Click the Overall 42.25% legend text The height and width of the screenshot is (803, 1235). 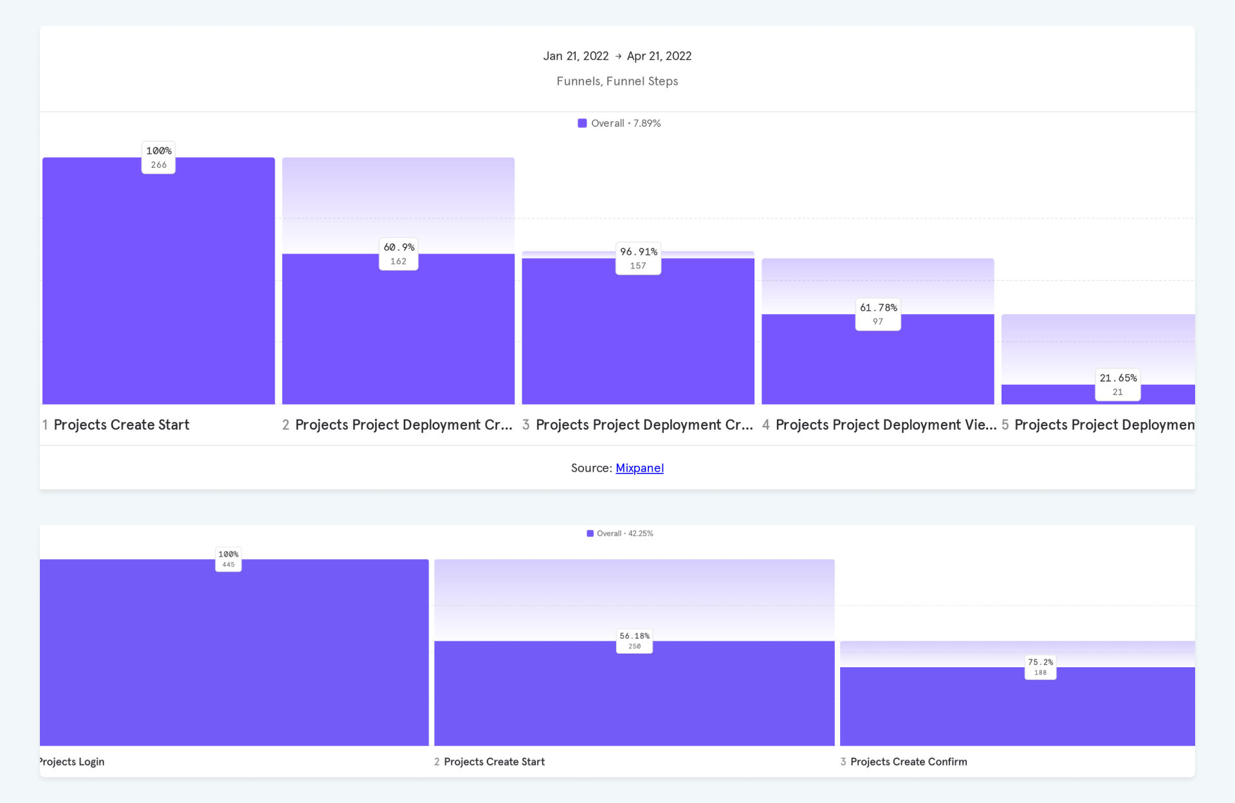[625, 533]
